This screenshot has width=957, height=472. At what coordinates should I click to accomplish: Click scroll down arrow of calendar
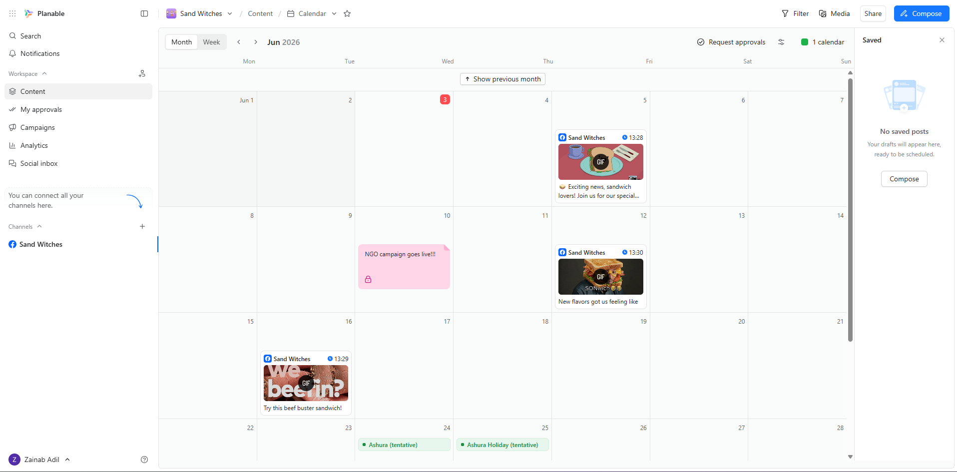[x=850, y=457]
